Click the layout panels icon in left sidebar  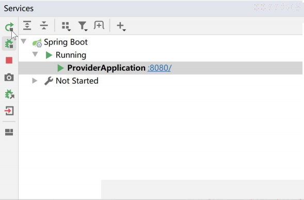pos(9,132)
